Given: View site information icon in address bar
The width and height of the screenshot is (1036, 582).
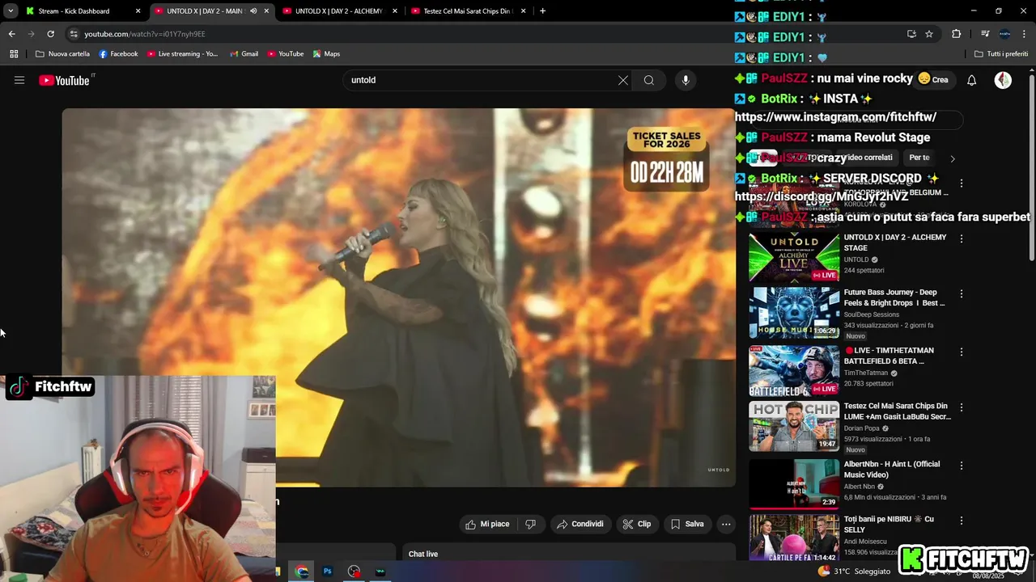Looking at the screenshot, I should pyautogui.click(x=74, y=34).
